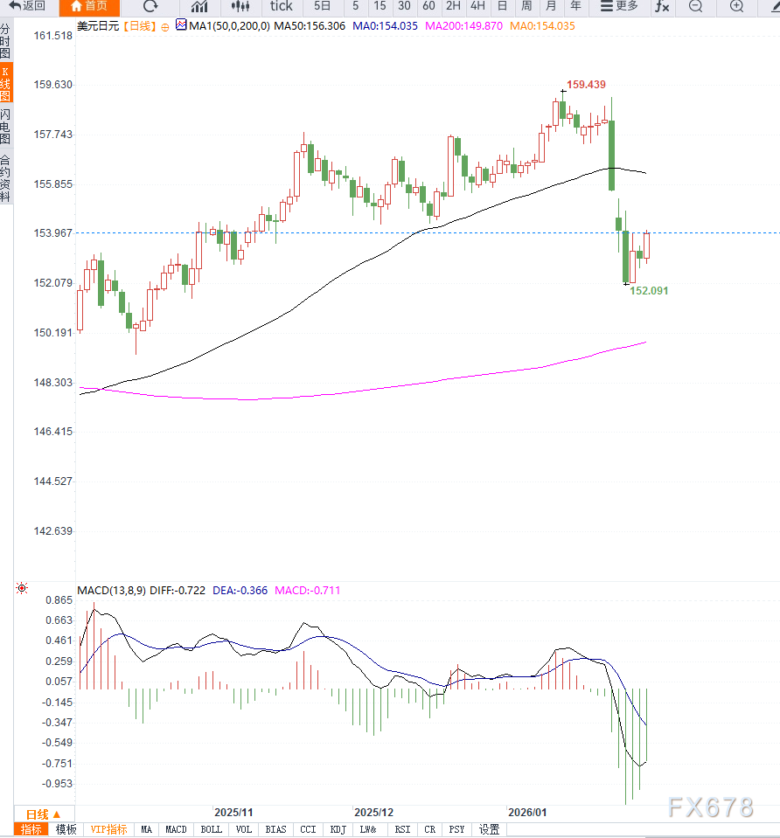Image resolution: width=780 pixels, height=838 pixels.
Task: Switch to the 模板 template tab
Action: tap(66, 829)
